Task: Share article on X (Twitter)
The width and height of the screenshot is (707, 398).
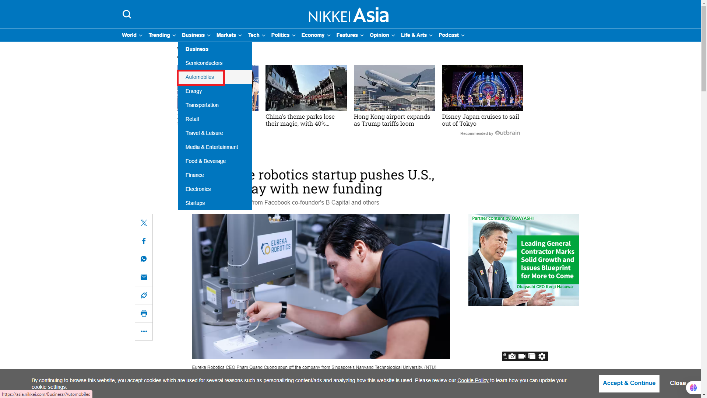Action: (144, 223)
